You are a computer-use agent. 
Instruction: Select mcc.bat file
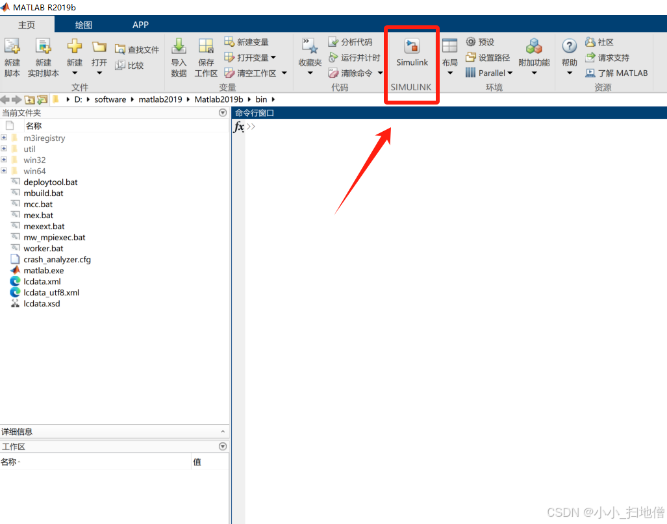point(38,204)
